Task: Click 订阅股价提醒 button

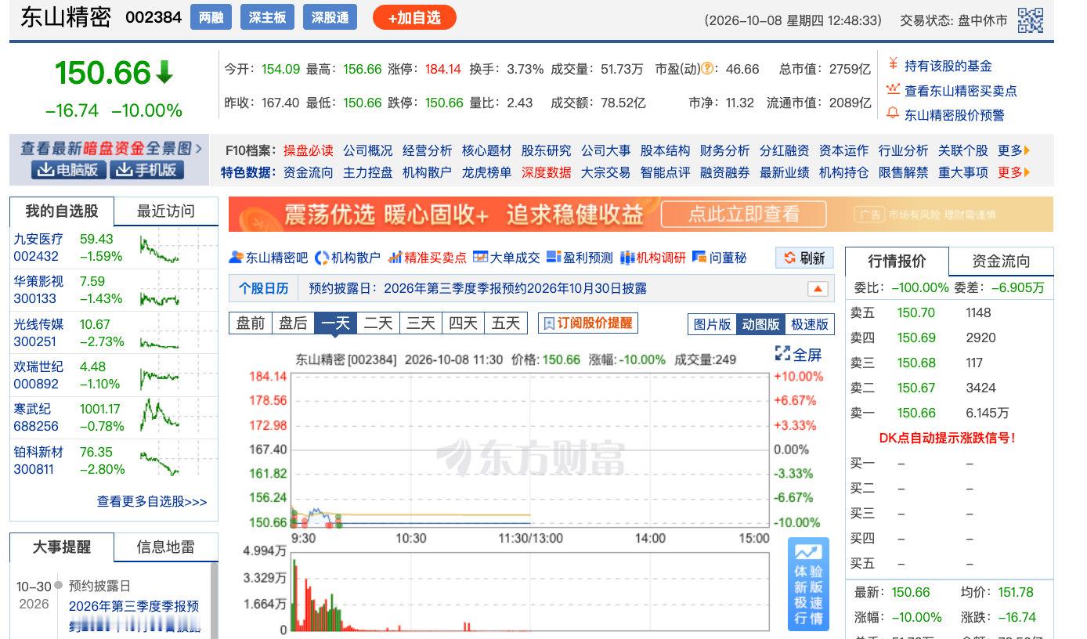Action: 587,323
